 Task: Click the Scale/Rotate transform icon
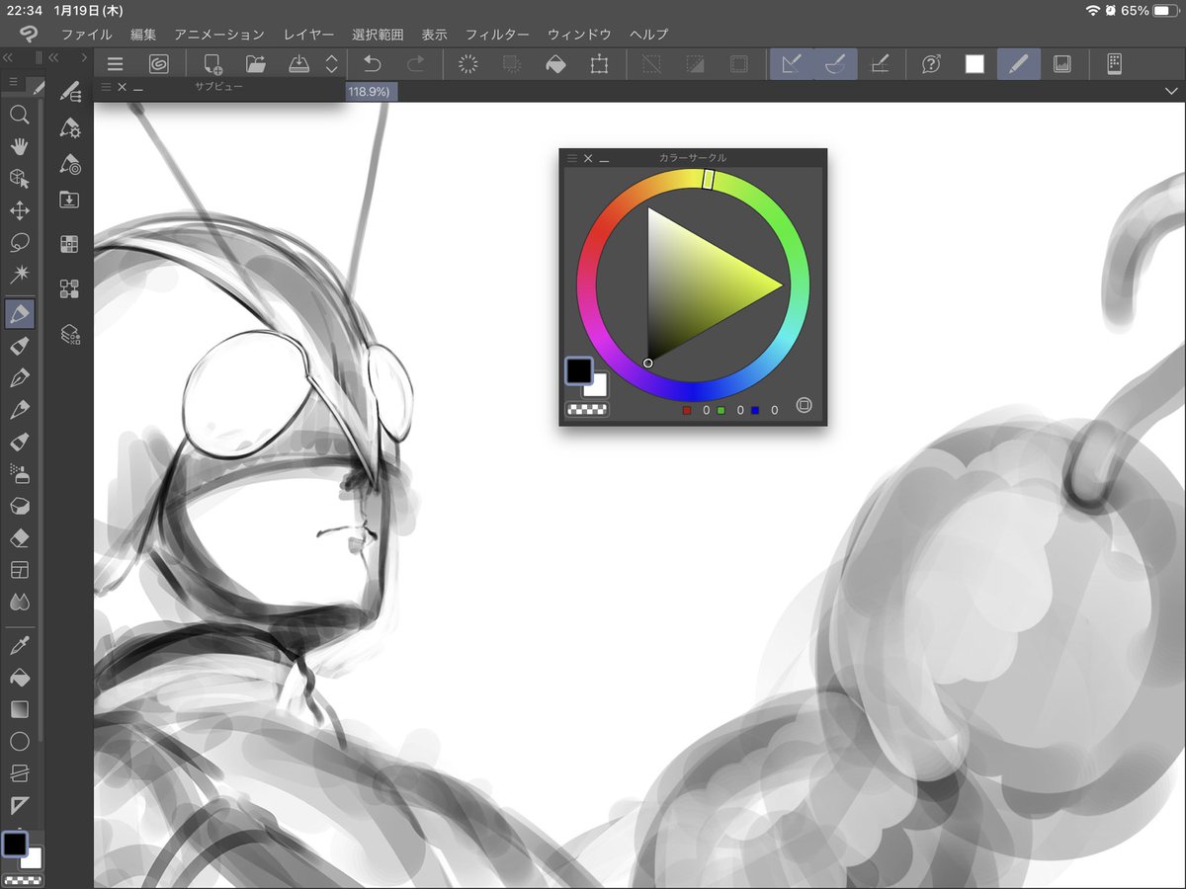(x=599, y=64)
